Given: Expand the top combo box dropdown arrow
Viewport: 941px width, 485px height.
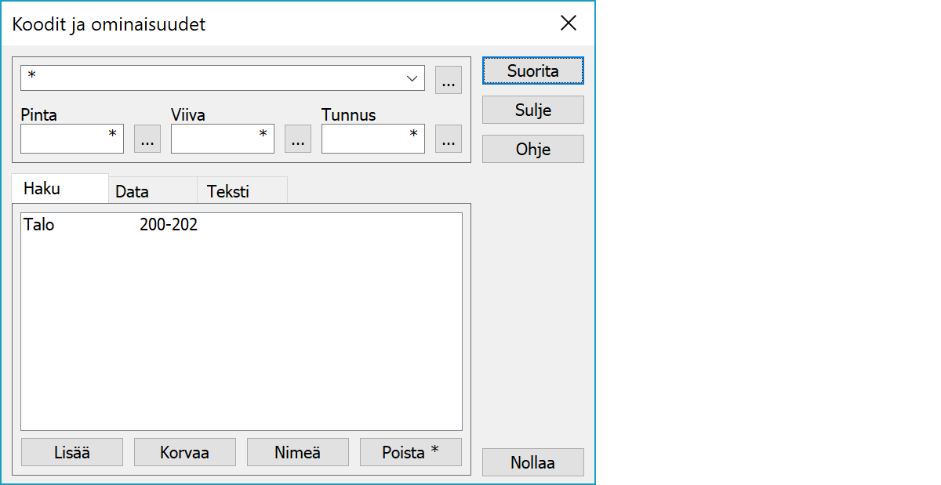Looking at the screenshot, I should pos(412,78).
